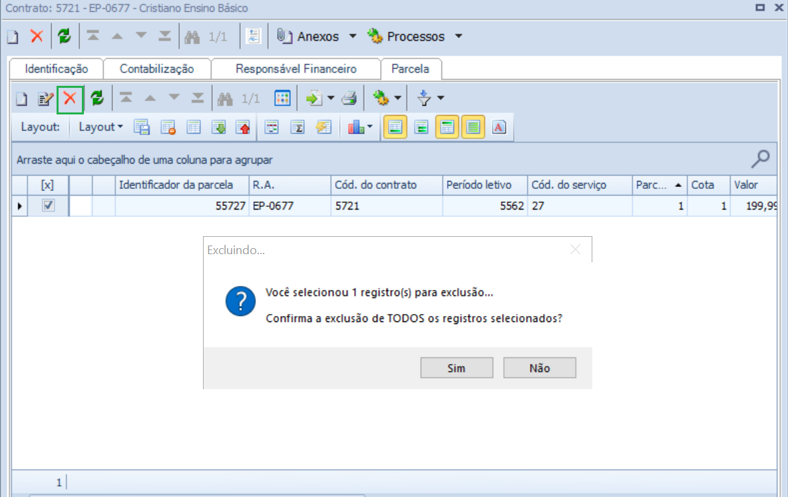
Task: Toggle the third highlighted table view button
Action: click(x=447, y=127)
